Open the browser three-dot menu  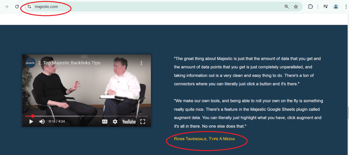346,7
